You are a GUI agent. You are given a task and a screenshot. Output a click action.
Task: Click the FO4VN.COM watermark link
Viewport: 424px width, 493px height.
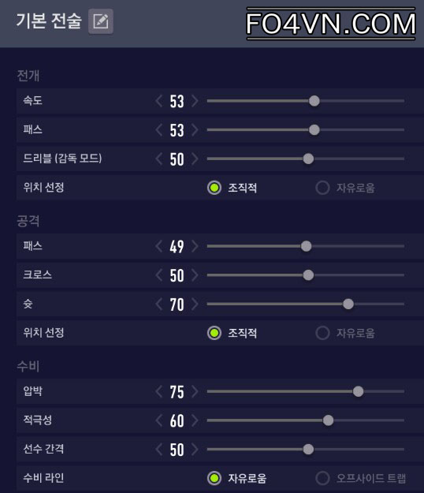tap(331, 24)
